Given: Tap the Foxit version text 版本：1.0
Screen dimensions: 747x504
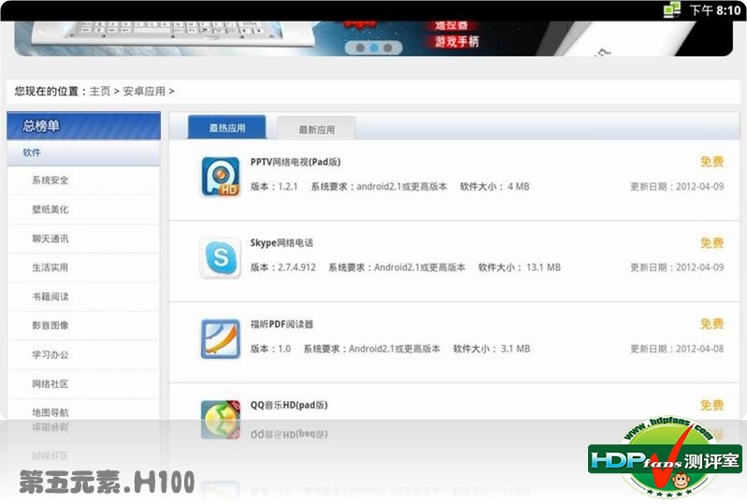Looking at the screenshot, I should pyautogui.click(x=270, y=349).
